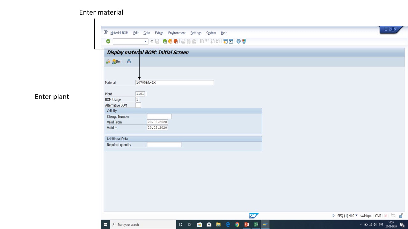Click the Generate Shortcut icon
This screenshot has height=229, width=408.
click(231, 41)
